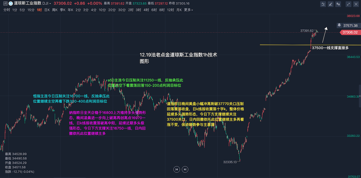
Task: Expand the 更多 timeframe dropdown
Action: click(188, 10)
